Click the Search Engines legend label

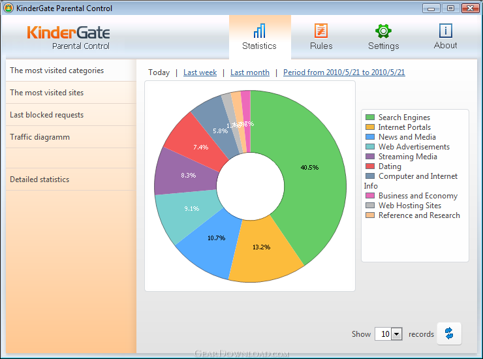pyautogui.click(x=404, y=117)
